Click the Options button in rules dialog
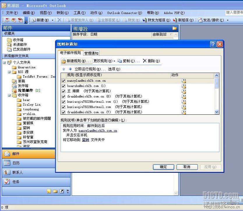243x211 pixels. click(114, 69)
